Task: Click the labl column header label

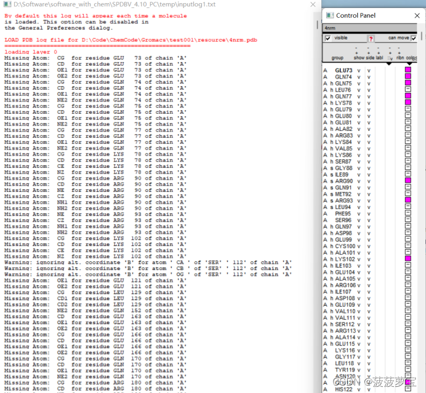Action: tap(379, 58)
